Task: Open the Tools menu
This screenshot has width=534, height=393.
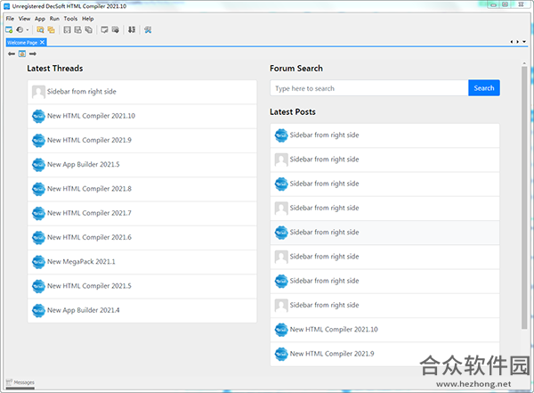Action: [70, 19]
